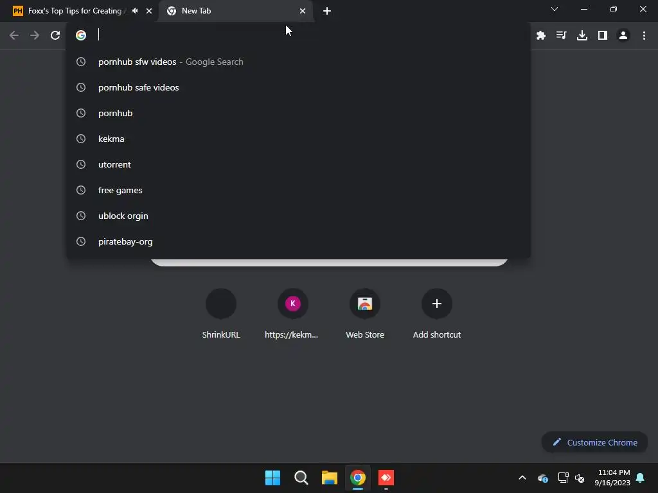Click the Chrome taskbar icon

[x=357, y=478]
